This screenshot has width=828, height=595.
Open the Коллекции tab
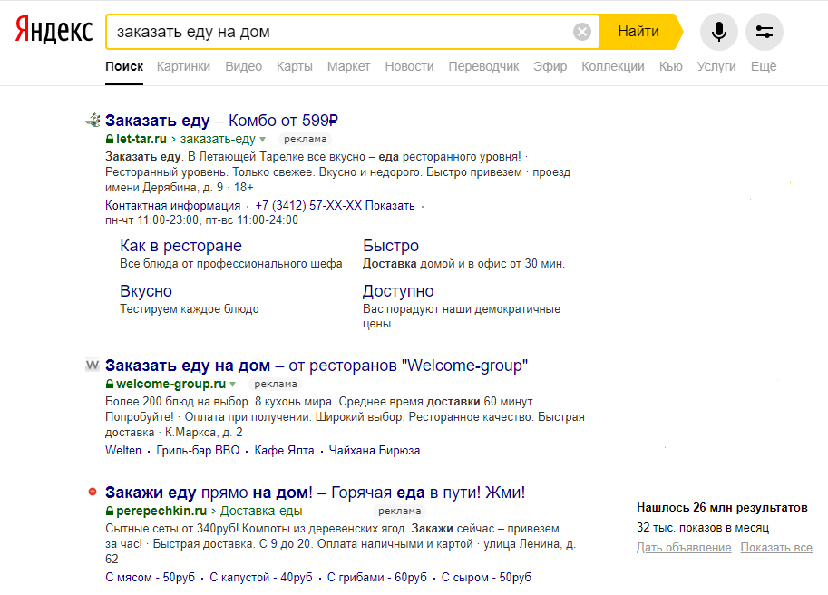tap(612, 66)
